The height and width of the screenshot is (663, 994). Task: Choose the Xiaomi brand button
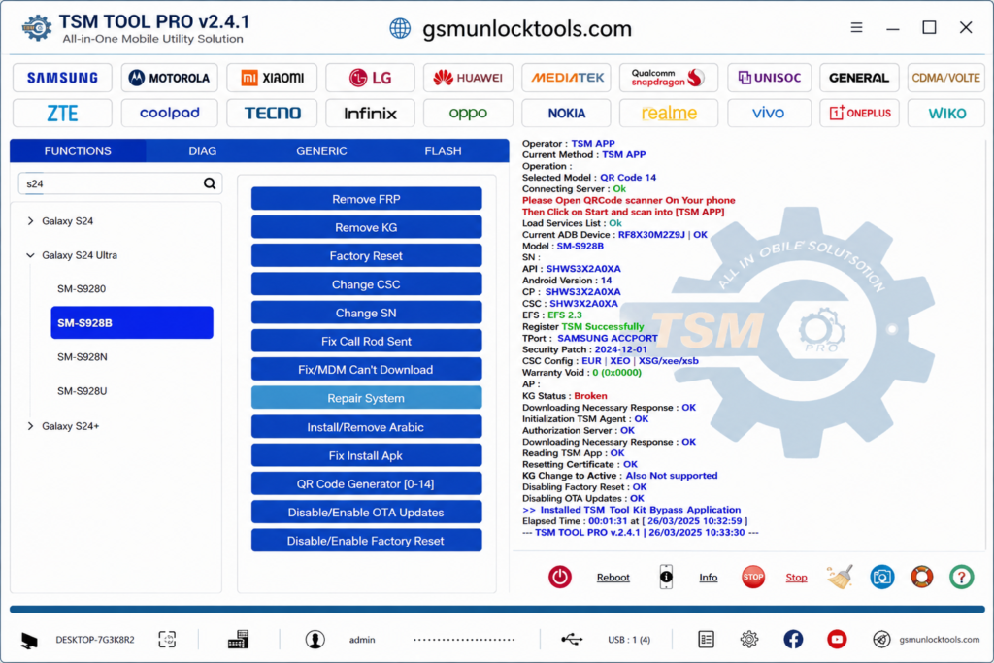(x=272, y=78)
